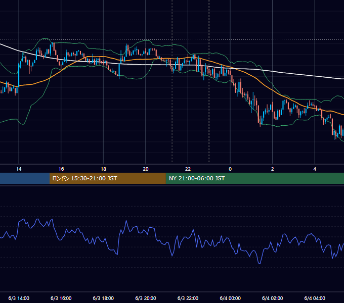
Task: Click the 6/3 16:00 label on oscillator axis
Action: click(x=61, y=298)
